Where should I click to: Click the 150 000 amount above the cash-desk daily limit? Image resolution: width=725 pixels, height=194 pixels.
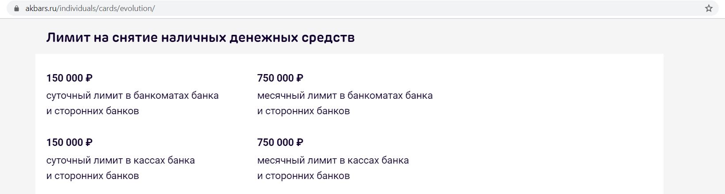[65, 143]
